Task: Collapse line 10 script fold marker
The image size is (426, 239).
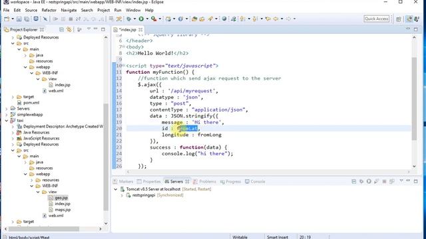Action: coord(124,65)
